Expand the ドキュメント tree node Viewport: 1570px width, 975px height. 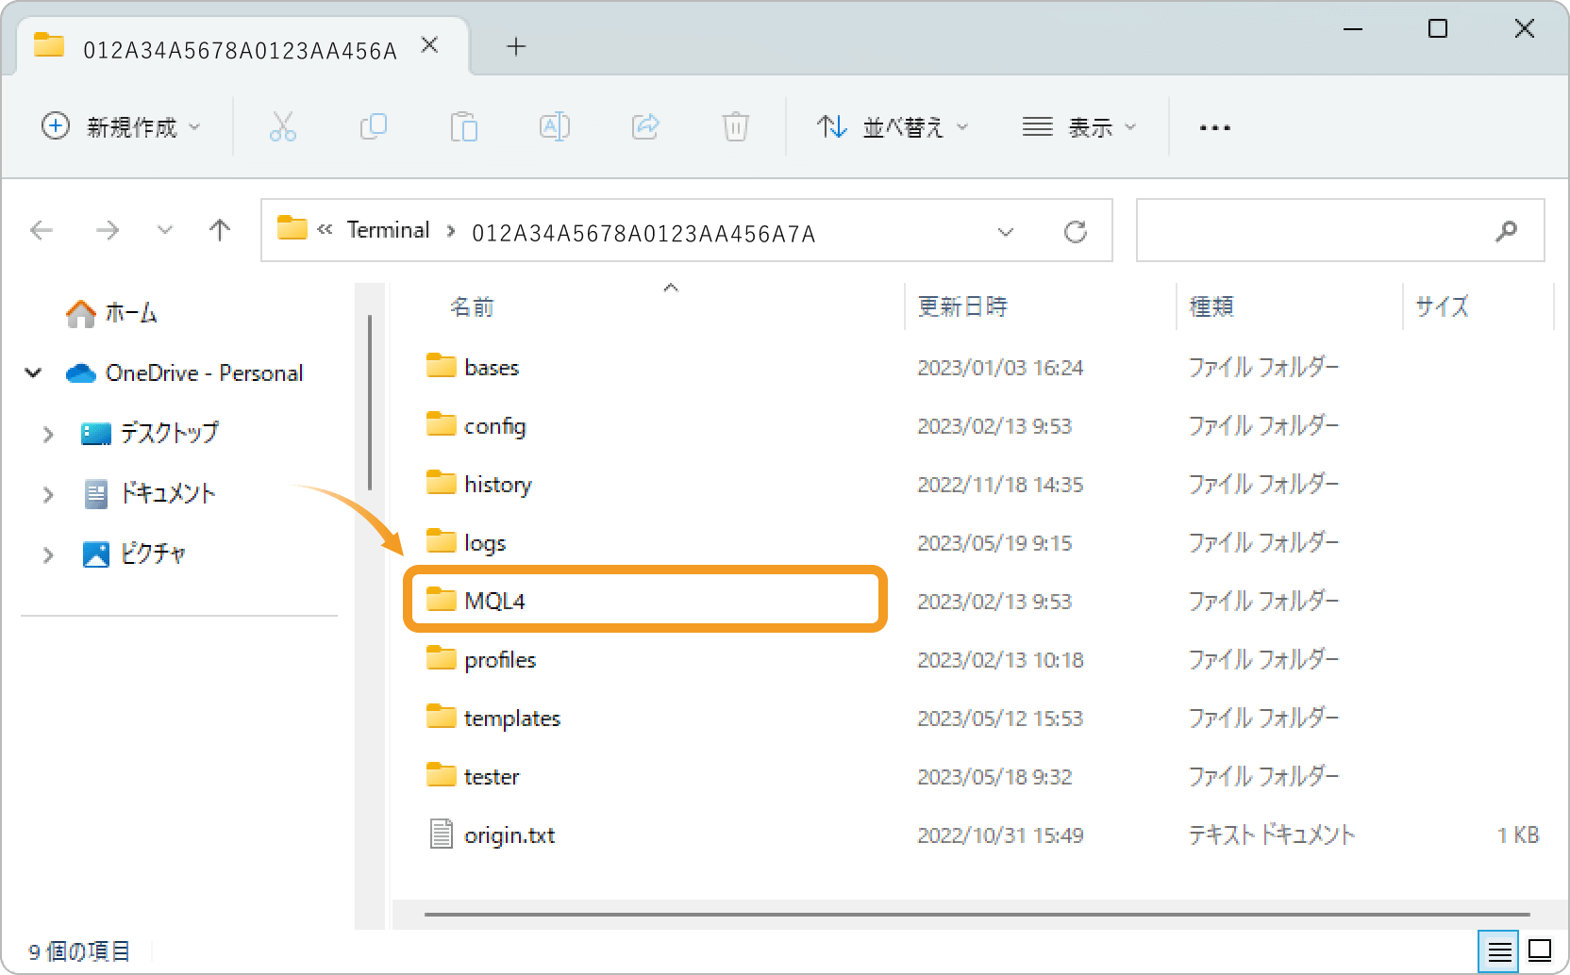tap(48, 494)
